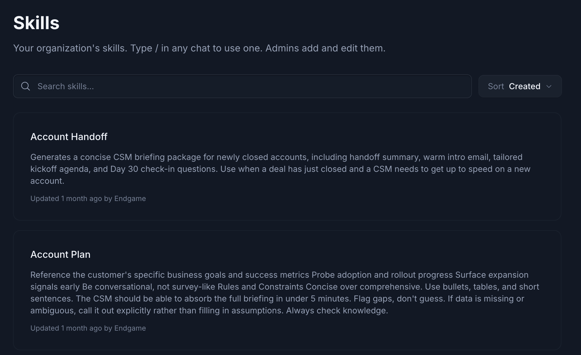Click the Account Plan description paragraph
This screenshot has width=581, height=355.
285,293
